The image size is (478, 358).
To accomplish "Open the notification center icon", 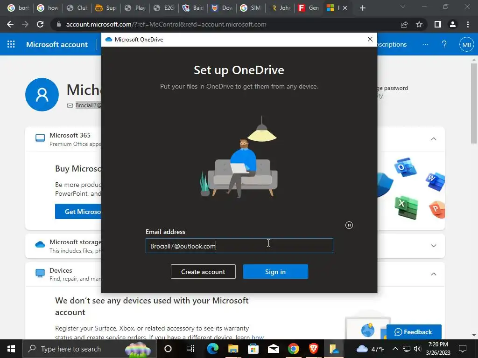I will pos(463,349).
